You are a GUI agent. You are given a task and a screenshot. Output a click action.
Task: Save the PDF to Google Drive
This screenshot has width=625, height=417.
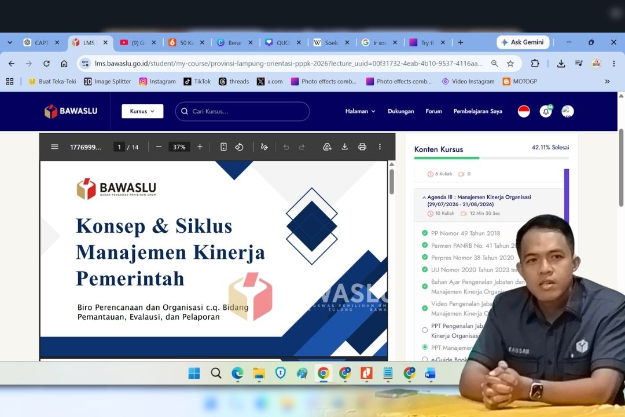(327, 147)
